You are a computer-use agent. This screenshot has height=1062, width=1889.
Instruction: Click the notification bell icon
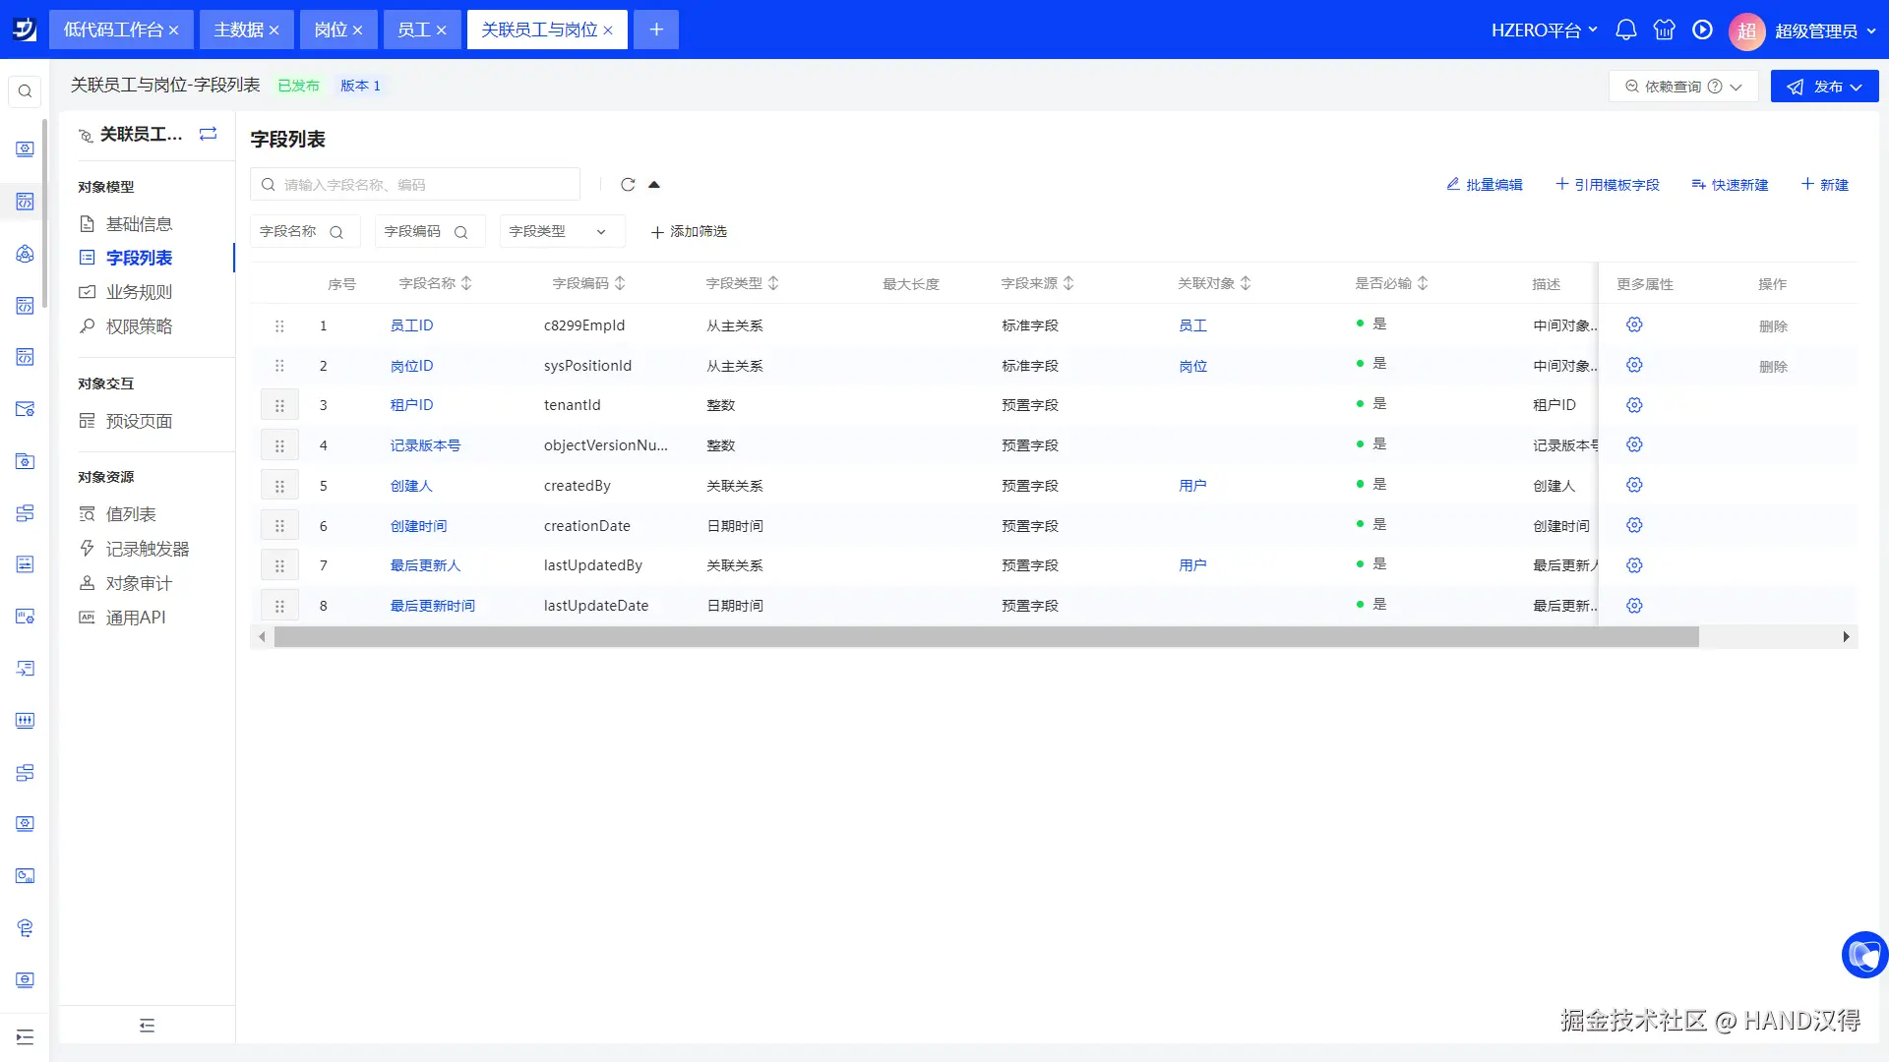(x=1625, y=30)
